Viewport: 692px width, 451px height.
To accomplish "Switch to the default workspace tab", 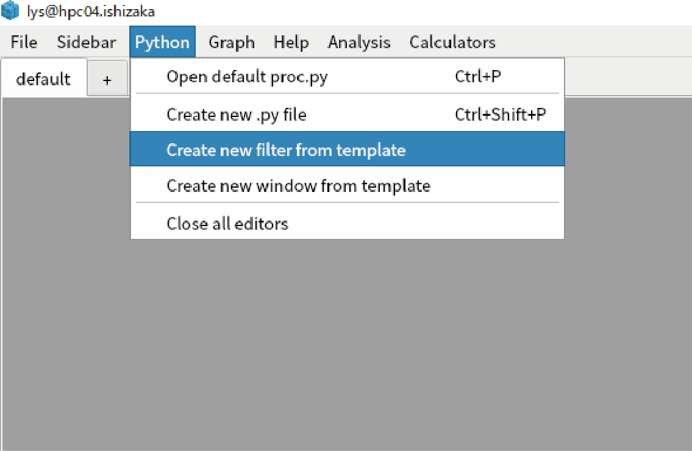I will [43, 79].
